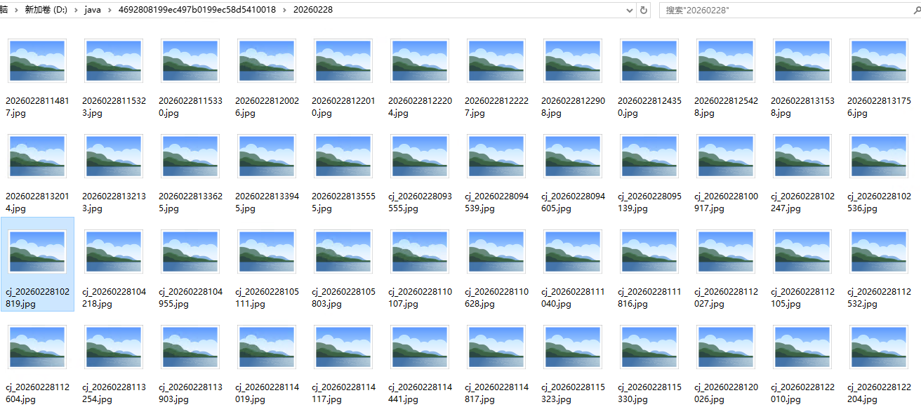921x414 pixels.
Task: Focus the 搜索"20260228" search box
Action: coord(790,10)
